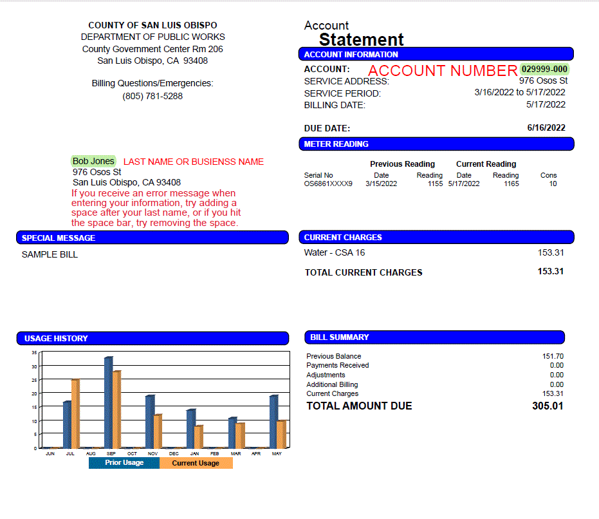The height and width of the screenshot is (519, 599).
Task: Click the SPECIAL MESSAGE section header
Action: 152,238
